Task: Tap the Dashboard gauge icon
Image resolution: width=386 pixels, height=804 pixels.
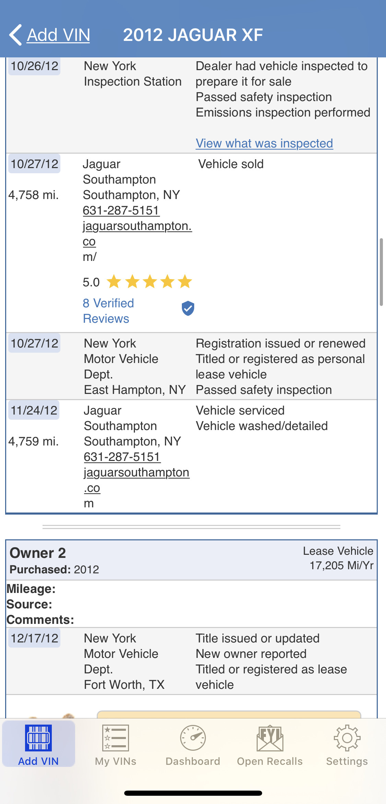Action: point(193,738)
